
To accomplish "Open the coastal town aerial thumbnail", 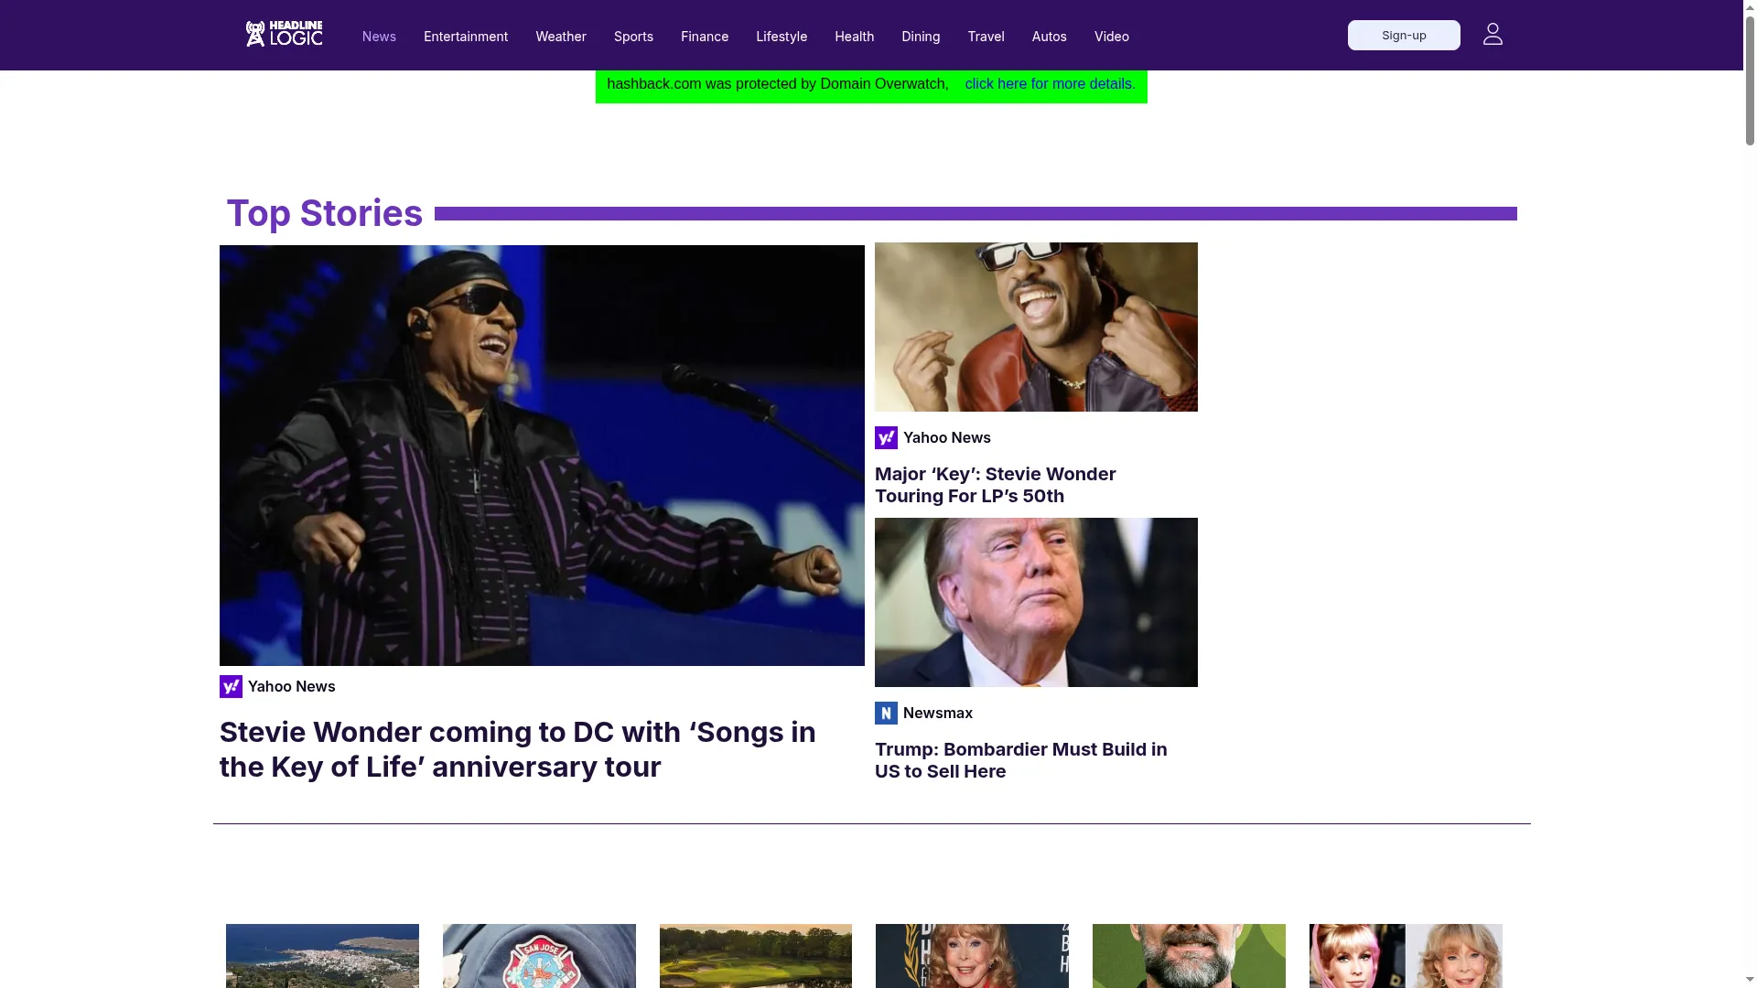I will click(322, 956).
